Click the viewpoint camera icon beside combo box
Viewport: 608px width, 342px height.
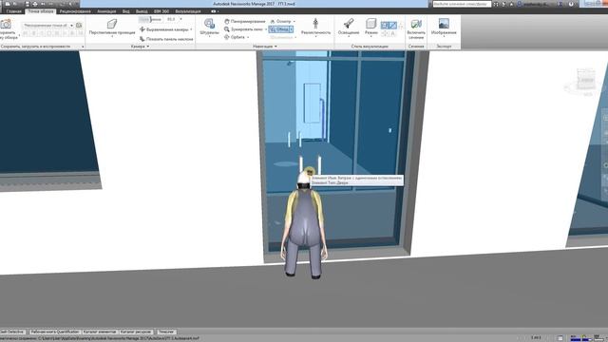[79, 26]
